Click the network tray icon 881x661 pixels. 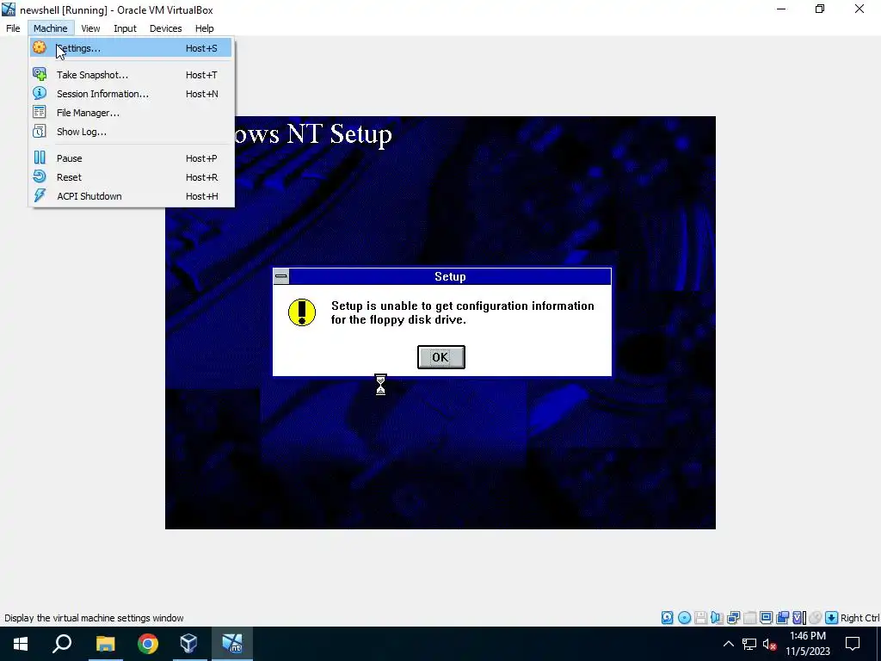(749, 644)
